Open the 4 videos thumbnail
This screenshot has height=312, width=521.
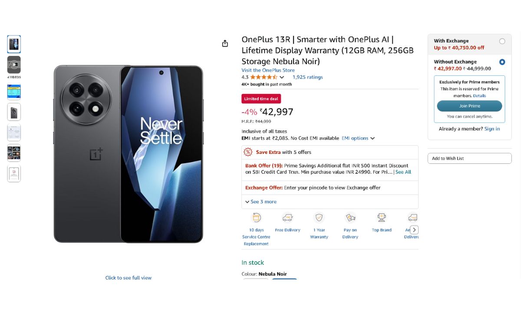coord(14,65)
